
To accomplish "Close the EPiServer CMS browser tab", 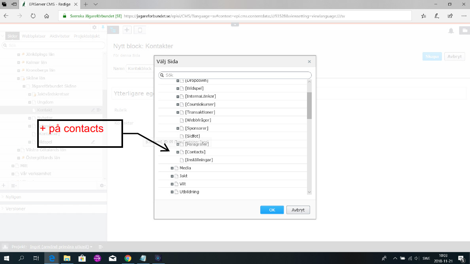I will pyautogui.click(x=76, y=4).
